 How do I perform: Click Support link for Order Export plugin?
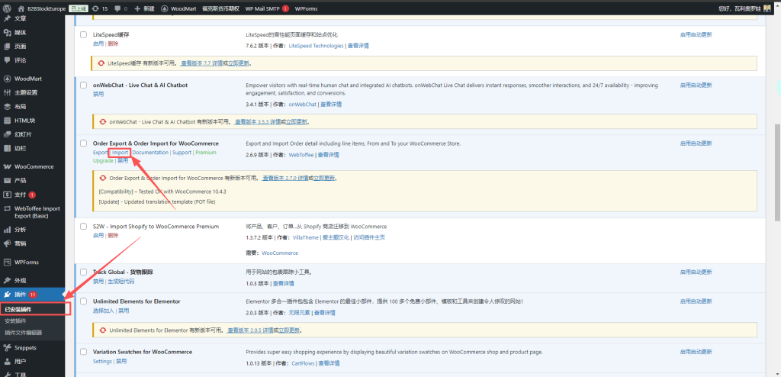coord(182,153)
